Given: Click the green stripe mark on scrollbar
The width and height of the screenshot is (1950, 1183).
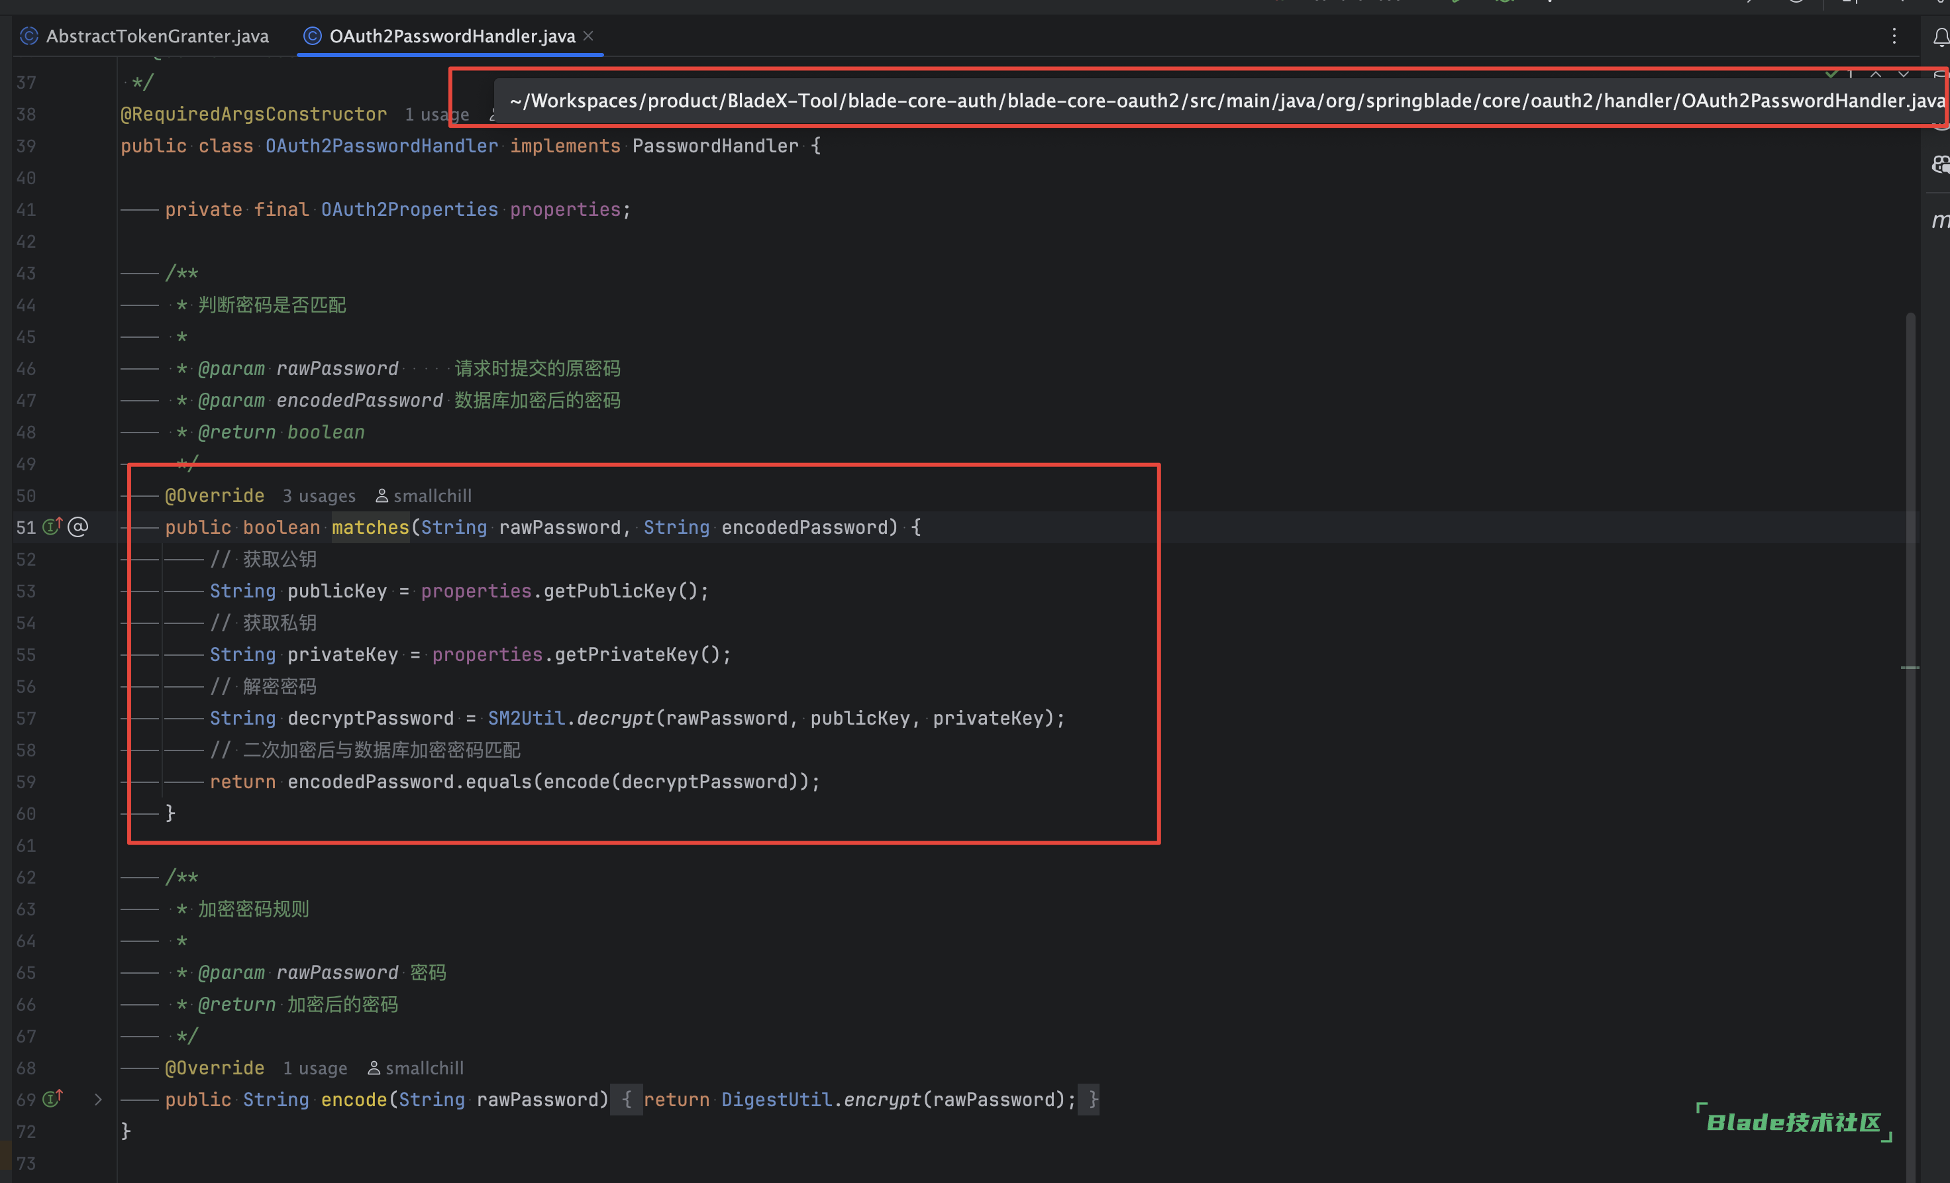Looking at the screenshot, I should [1910, 668].
